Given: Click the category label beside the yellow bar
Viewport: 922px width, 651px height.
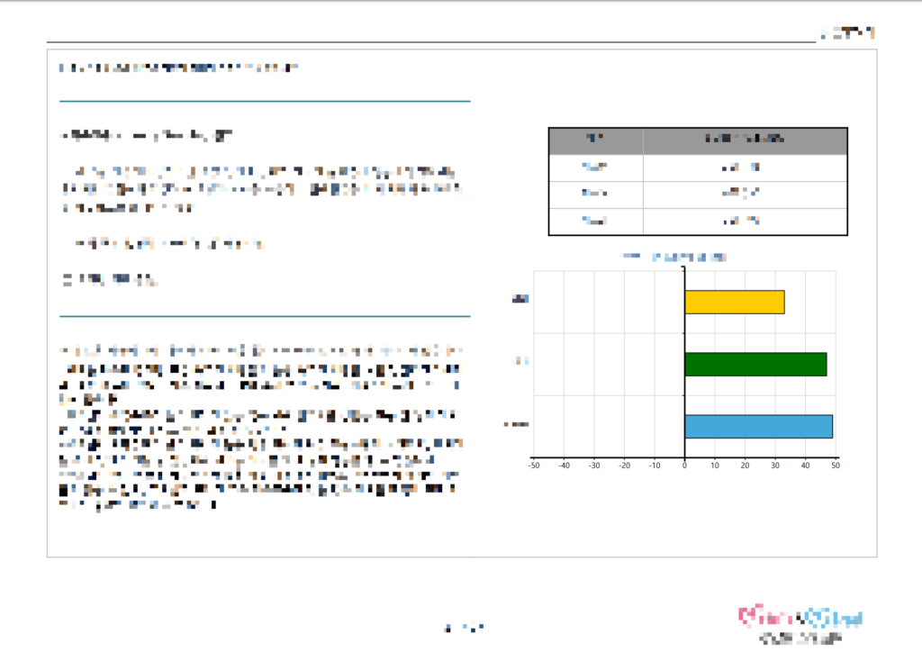Looking at the screenshot, I should (519, 301).
